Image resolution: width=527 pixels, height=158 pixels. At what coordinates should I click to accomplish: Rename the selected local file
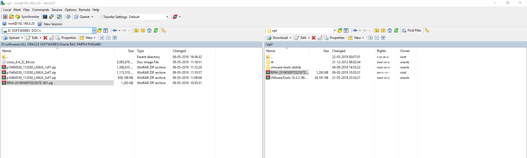(x=52, y=38)
